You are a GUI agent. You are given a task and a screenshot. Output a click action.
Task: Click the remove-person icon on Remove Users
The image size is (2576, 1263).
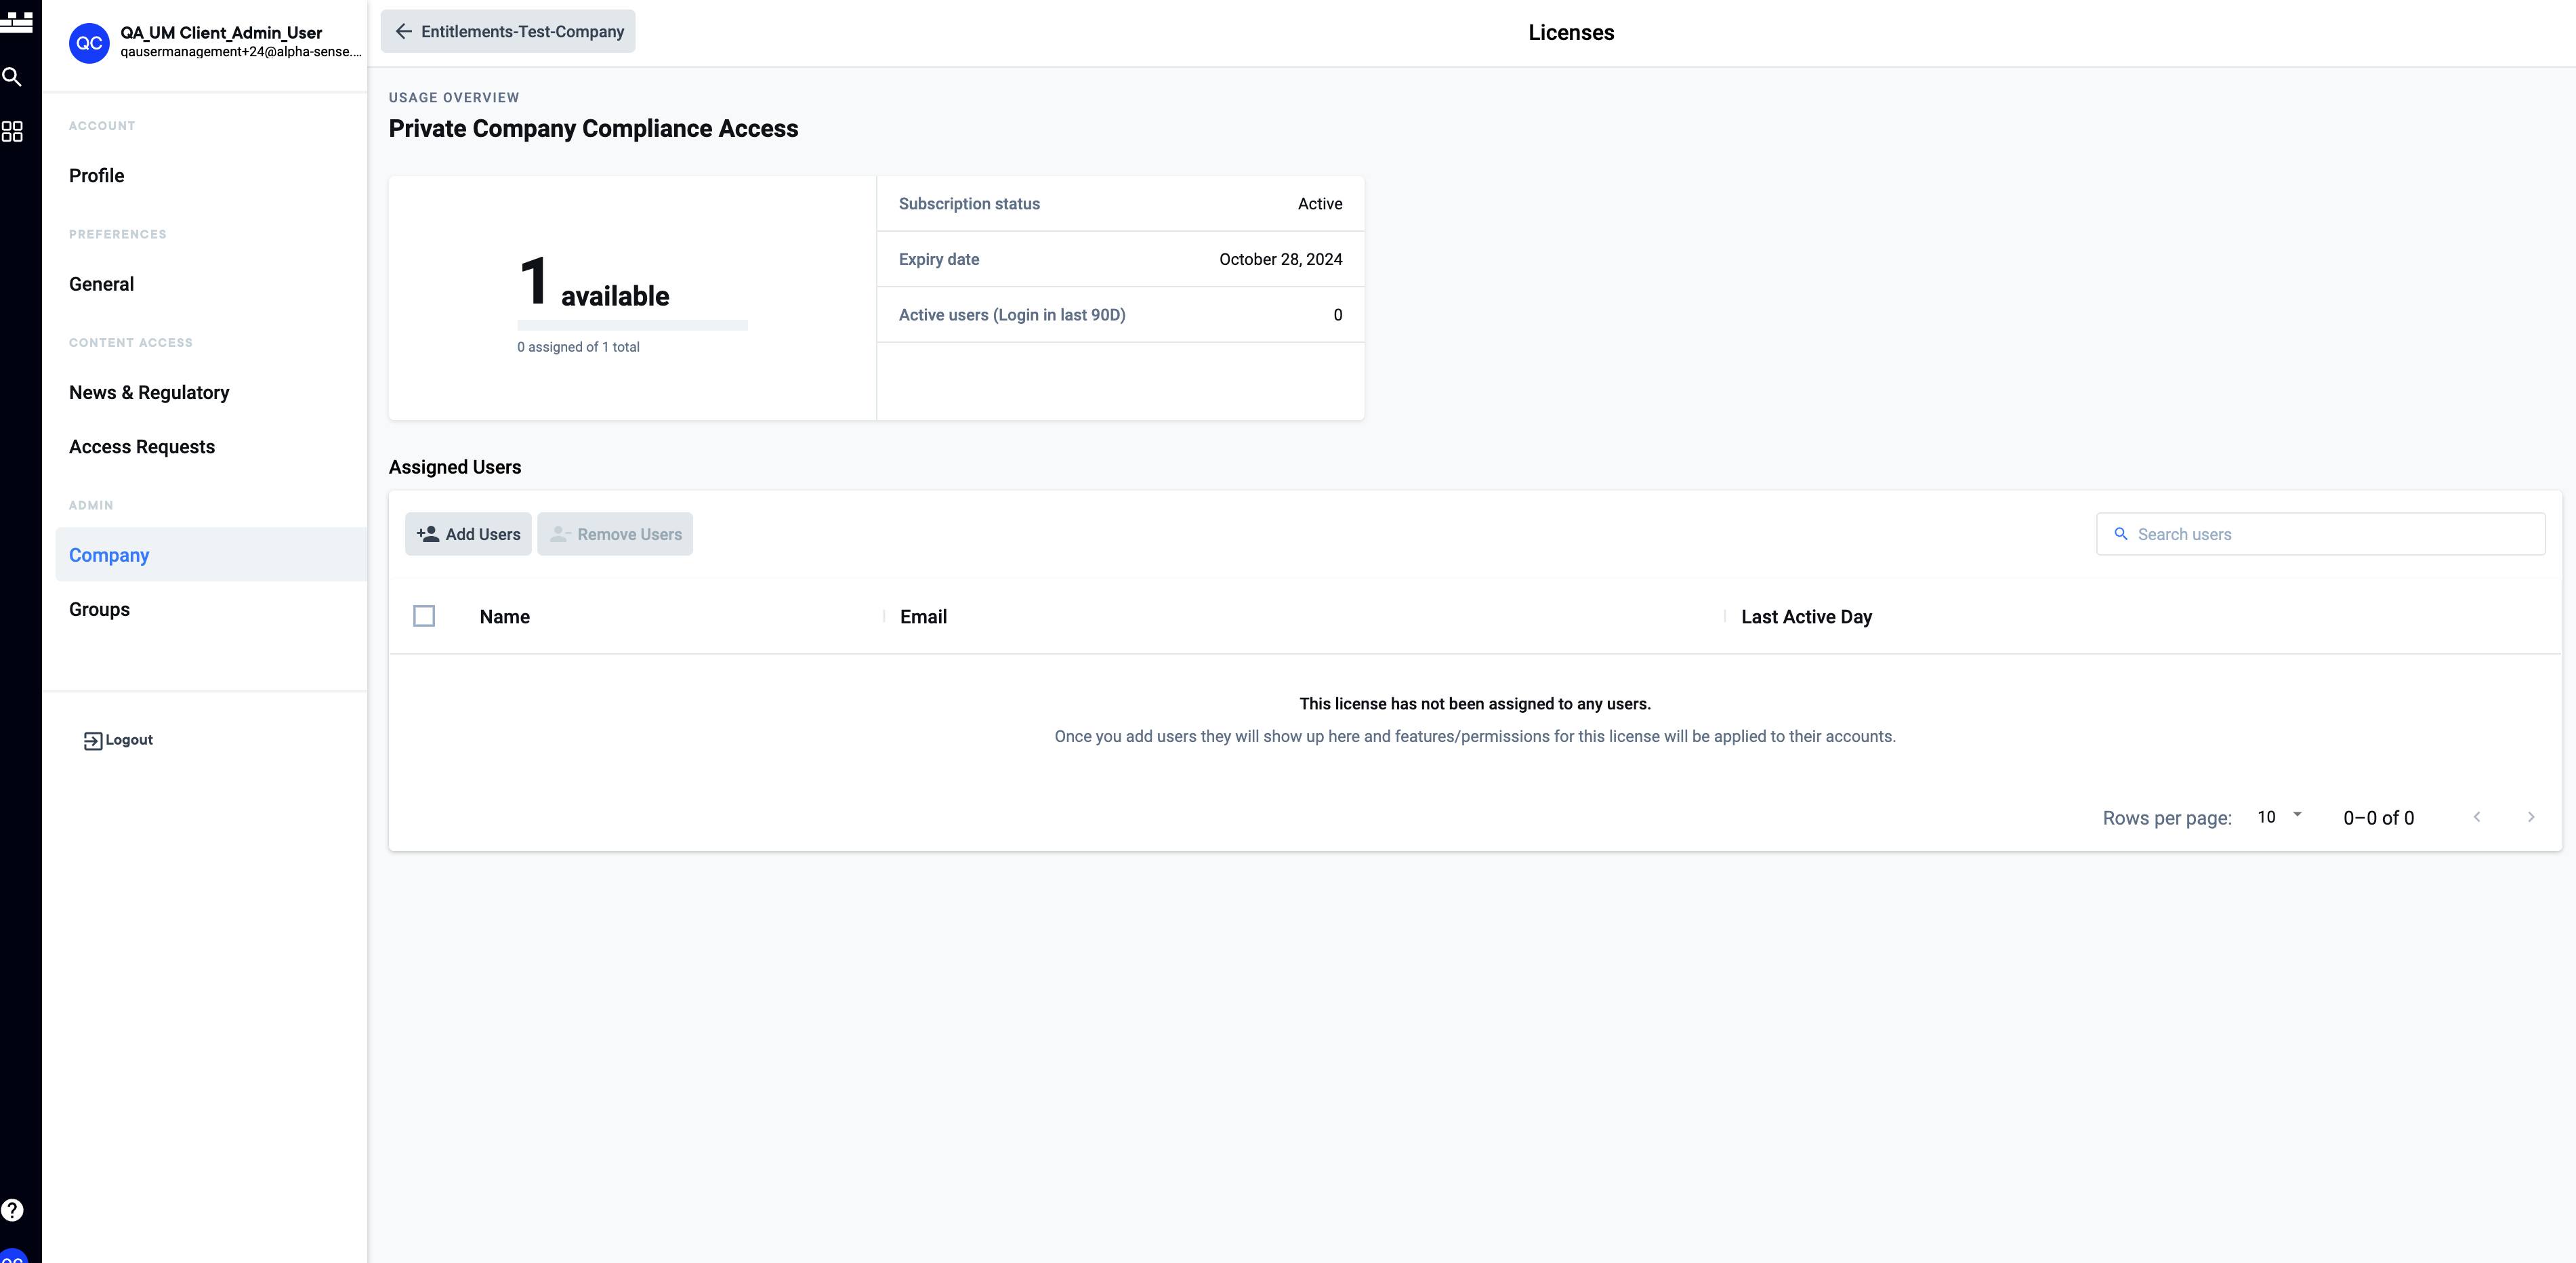coord(560,534)
